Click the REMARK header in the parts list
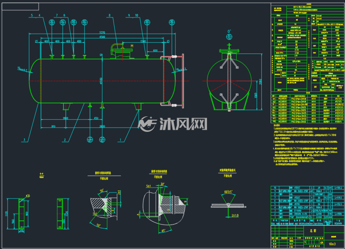The image size is (345, 249). [338, 223]
